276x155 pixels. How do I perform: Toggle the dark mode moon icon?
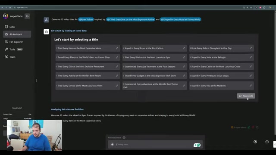27,16
